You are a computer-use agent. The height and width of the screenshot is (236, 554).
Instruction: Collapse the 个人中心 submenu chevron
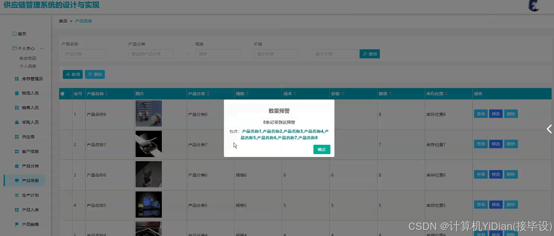coord(42,48)
